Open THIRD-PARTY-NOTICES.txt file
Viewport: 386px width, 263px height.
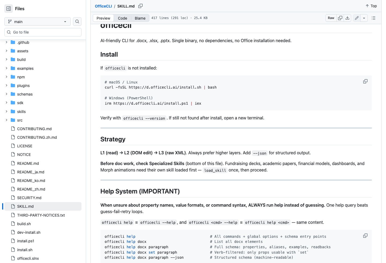pos(41,215)
